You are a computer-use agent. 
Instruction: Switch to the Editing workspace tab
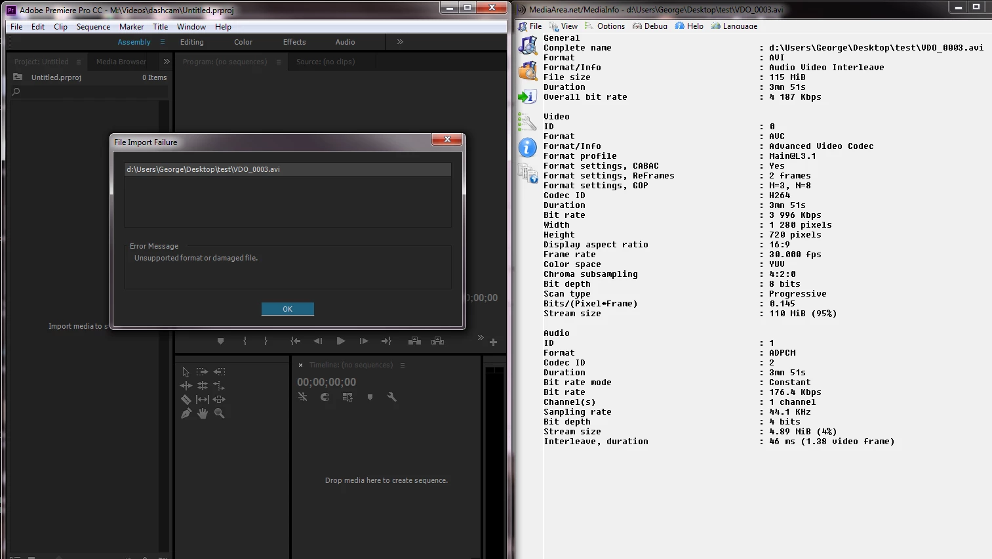pos(191,42)
